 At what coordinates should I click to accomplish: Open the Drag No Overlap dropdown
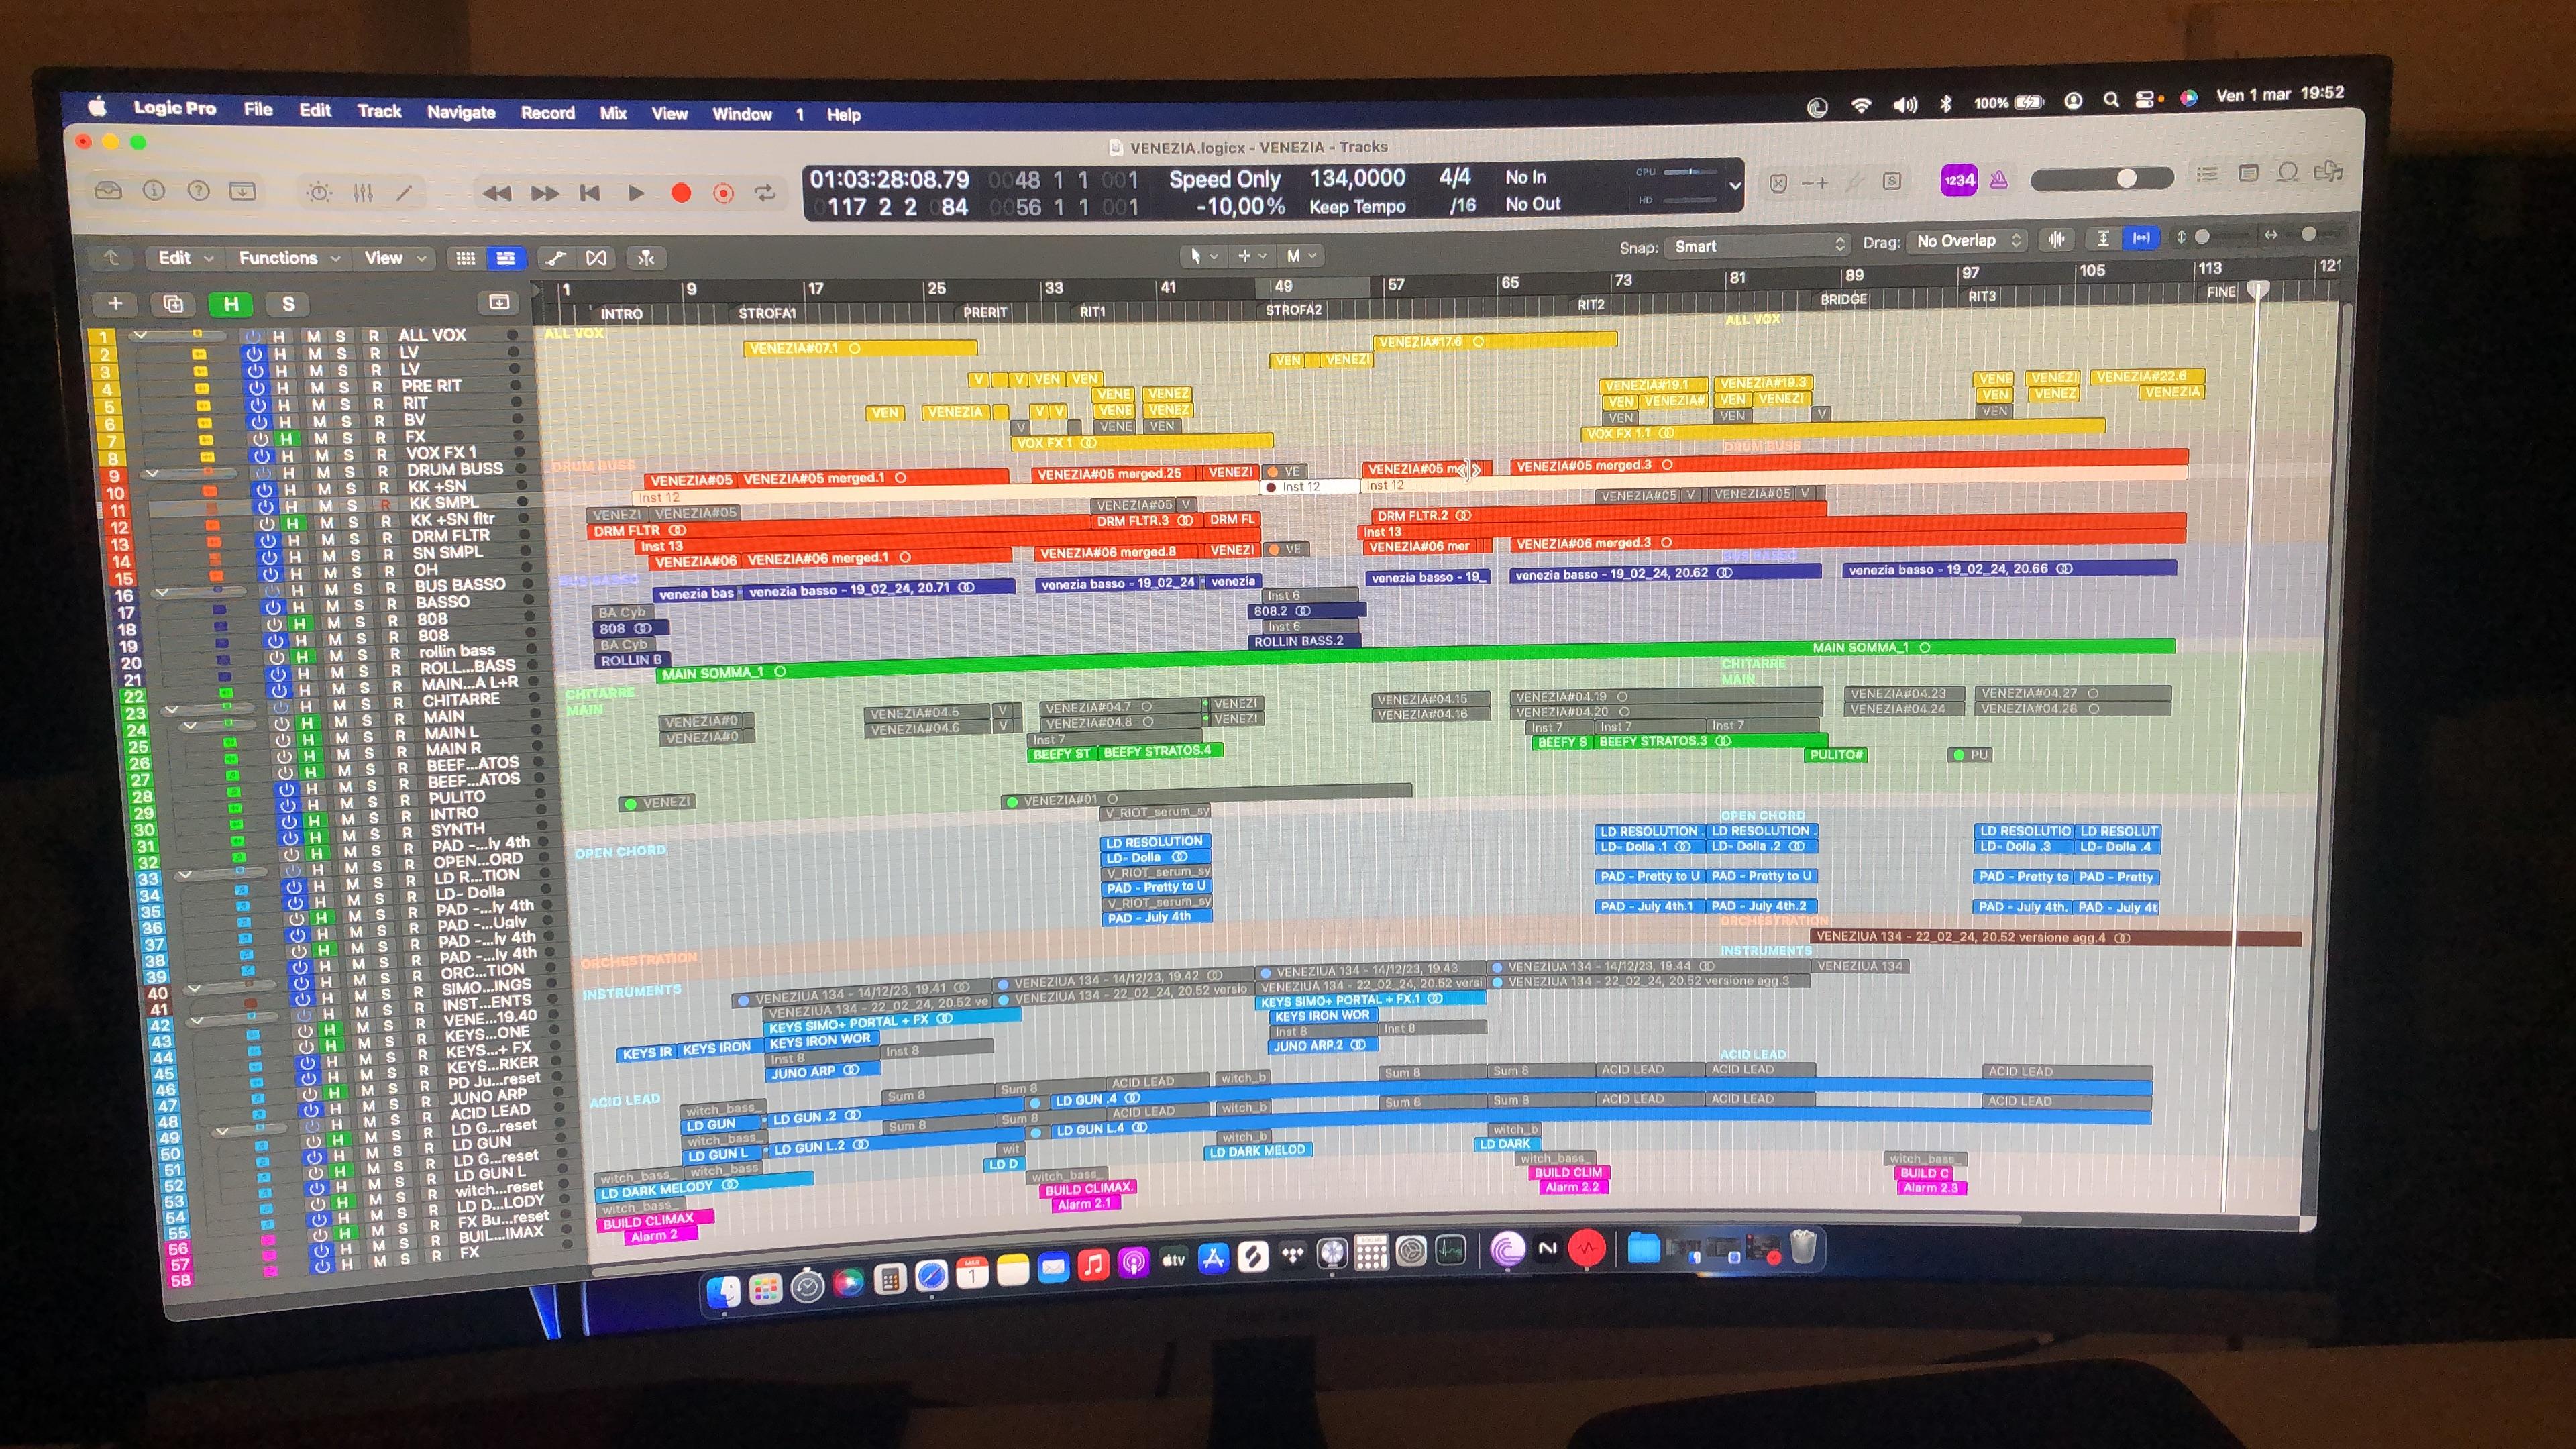click(x=1968, y=241)
